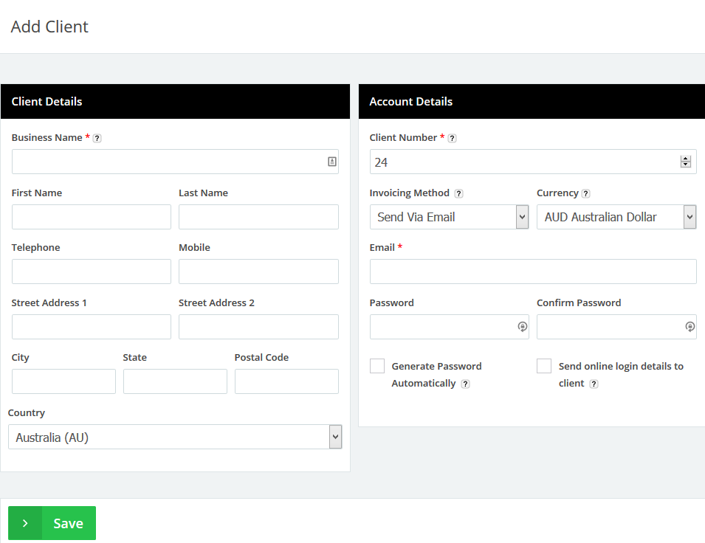
Task: Tick Send online login details to client
Action: click(544, 366)
